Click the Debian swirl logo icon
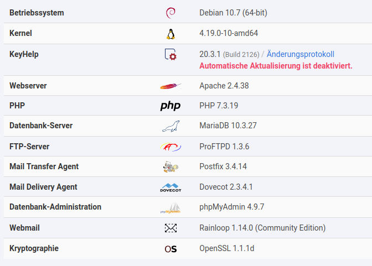Screen dimensions: 372x266 170,13
